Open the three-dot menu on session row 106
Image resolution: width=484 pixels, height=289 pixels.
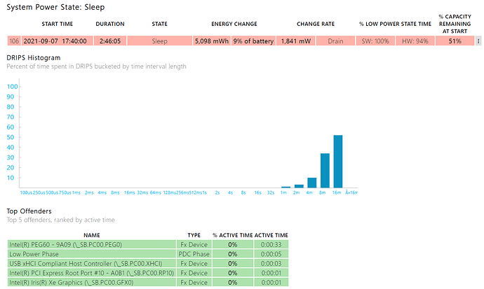478,41
